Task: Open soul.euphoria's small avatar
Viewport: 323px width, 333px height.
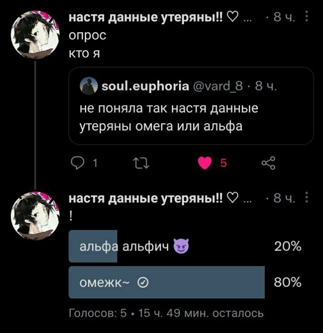Action: coord(89,86)
